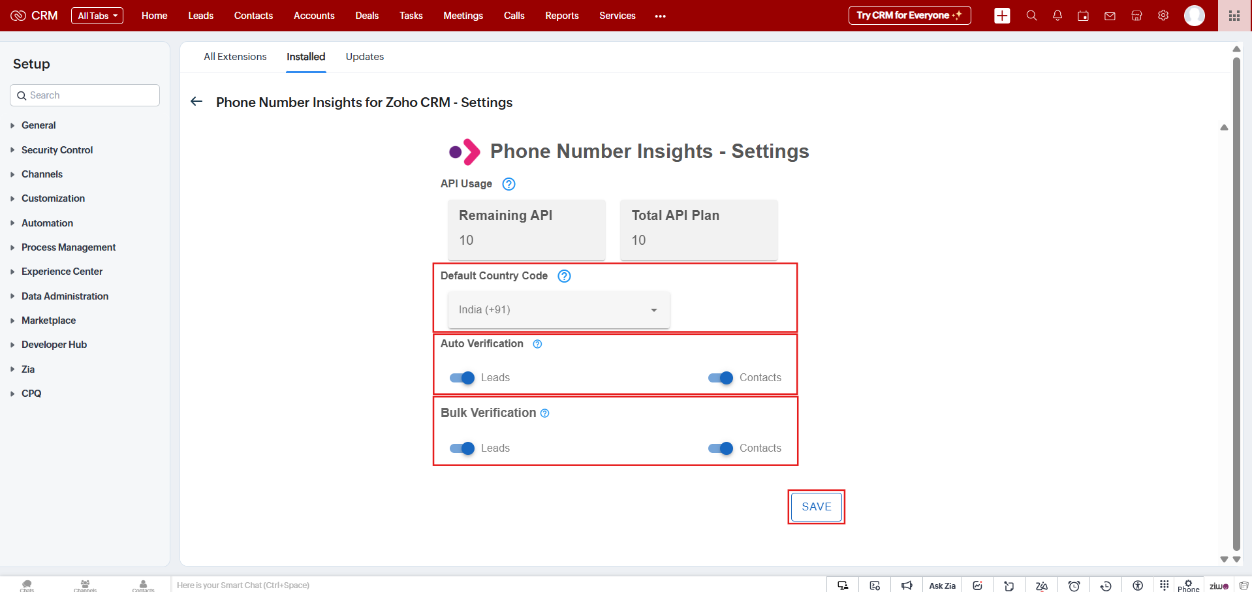Screen dimensions: 1252x592
Task: Expand the Developer Hub section
Action: click(x=54, y=345)
